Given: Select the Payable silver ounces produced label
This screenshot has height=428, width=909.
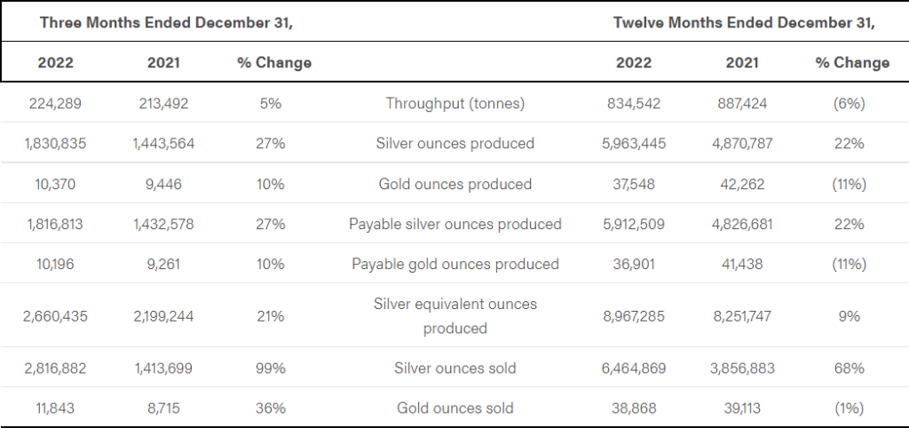Looking at the screenshot, I should pyautogui.click(x=455, y=224).
